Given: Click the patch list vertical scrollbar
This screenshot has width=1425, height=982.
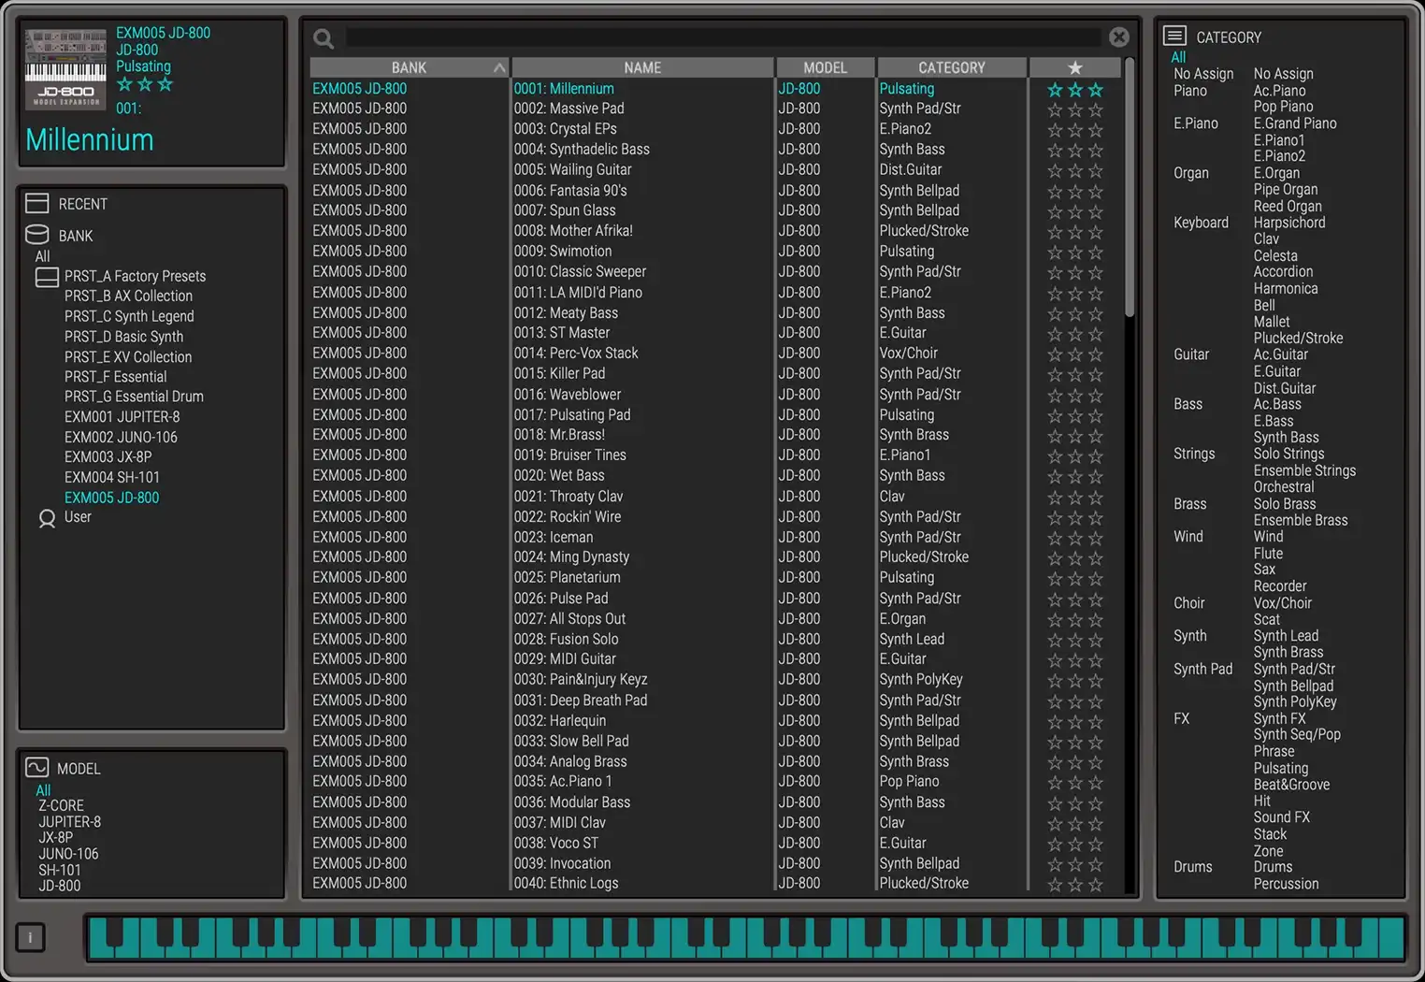Looking at the screenshot, I should click(x=1130, y=187).
